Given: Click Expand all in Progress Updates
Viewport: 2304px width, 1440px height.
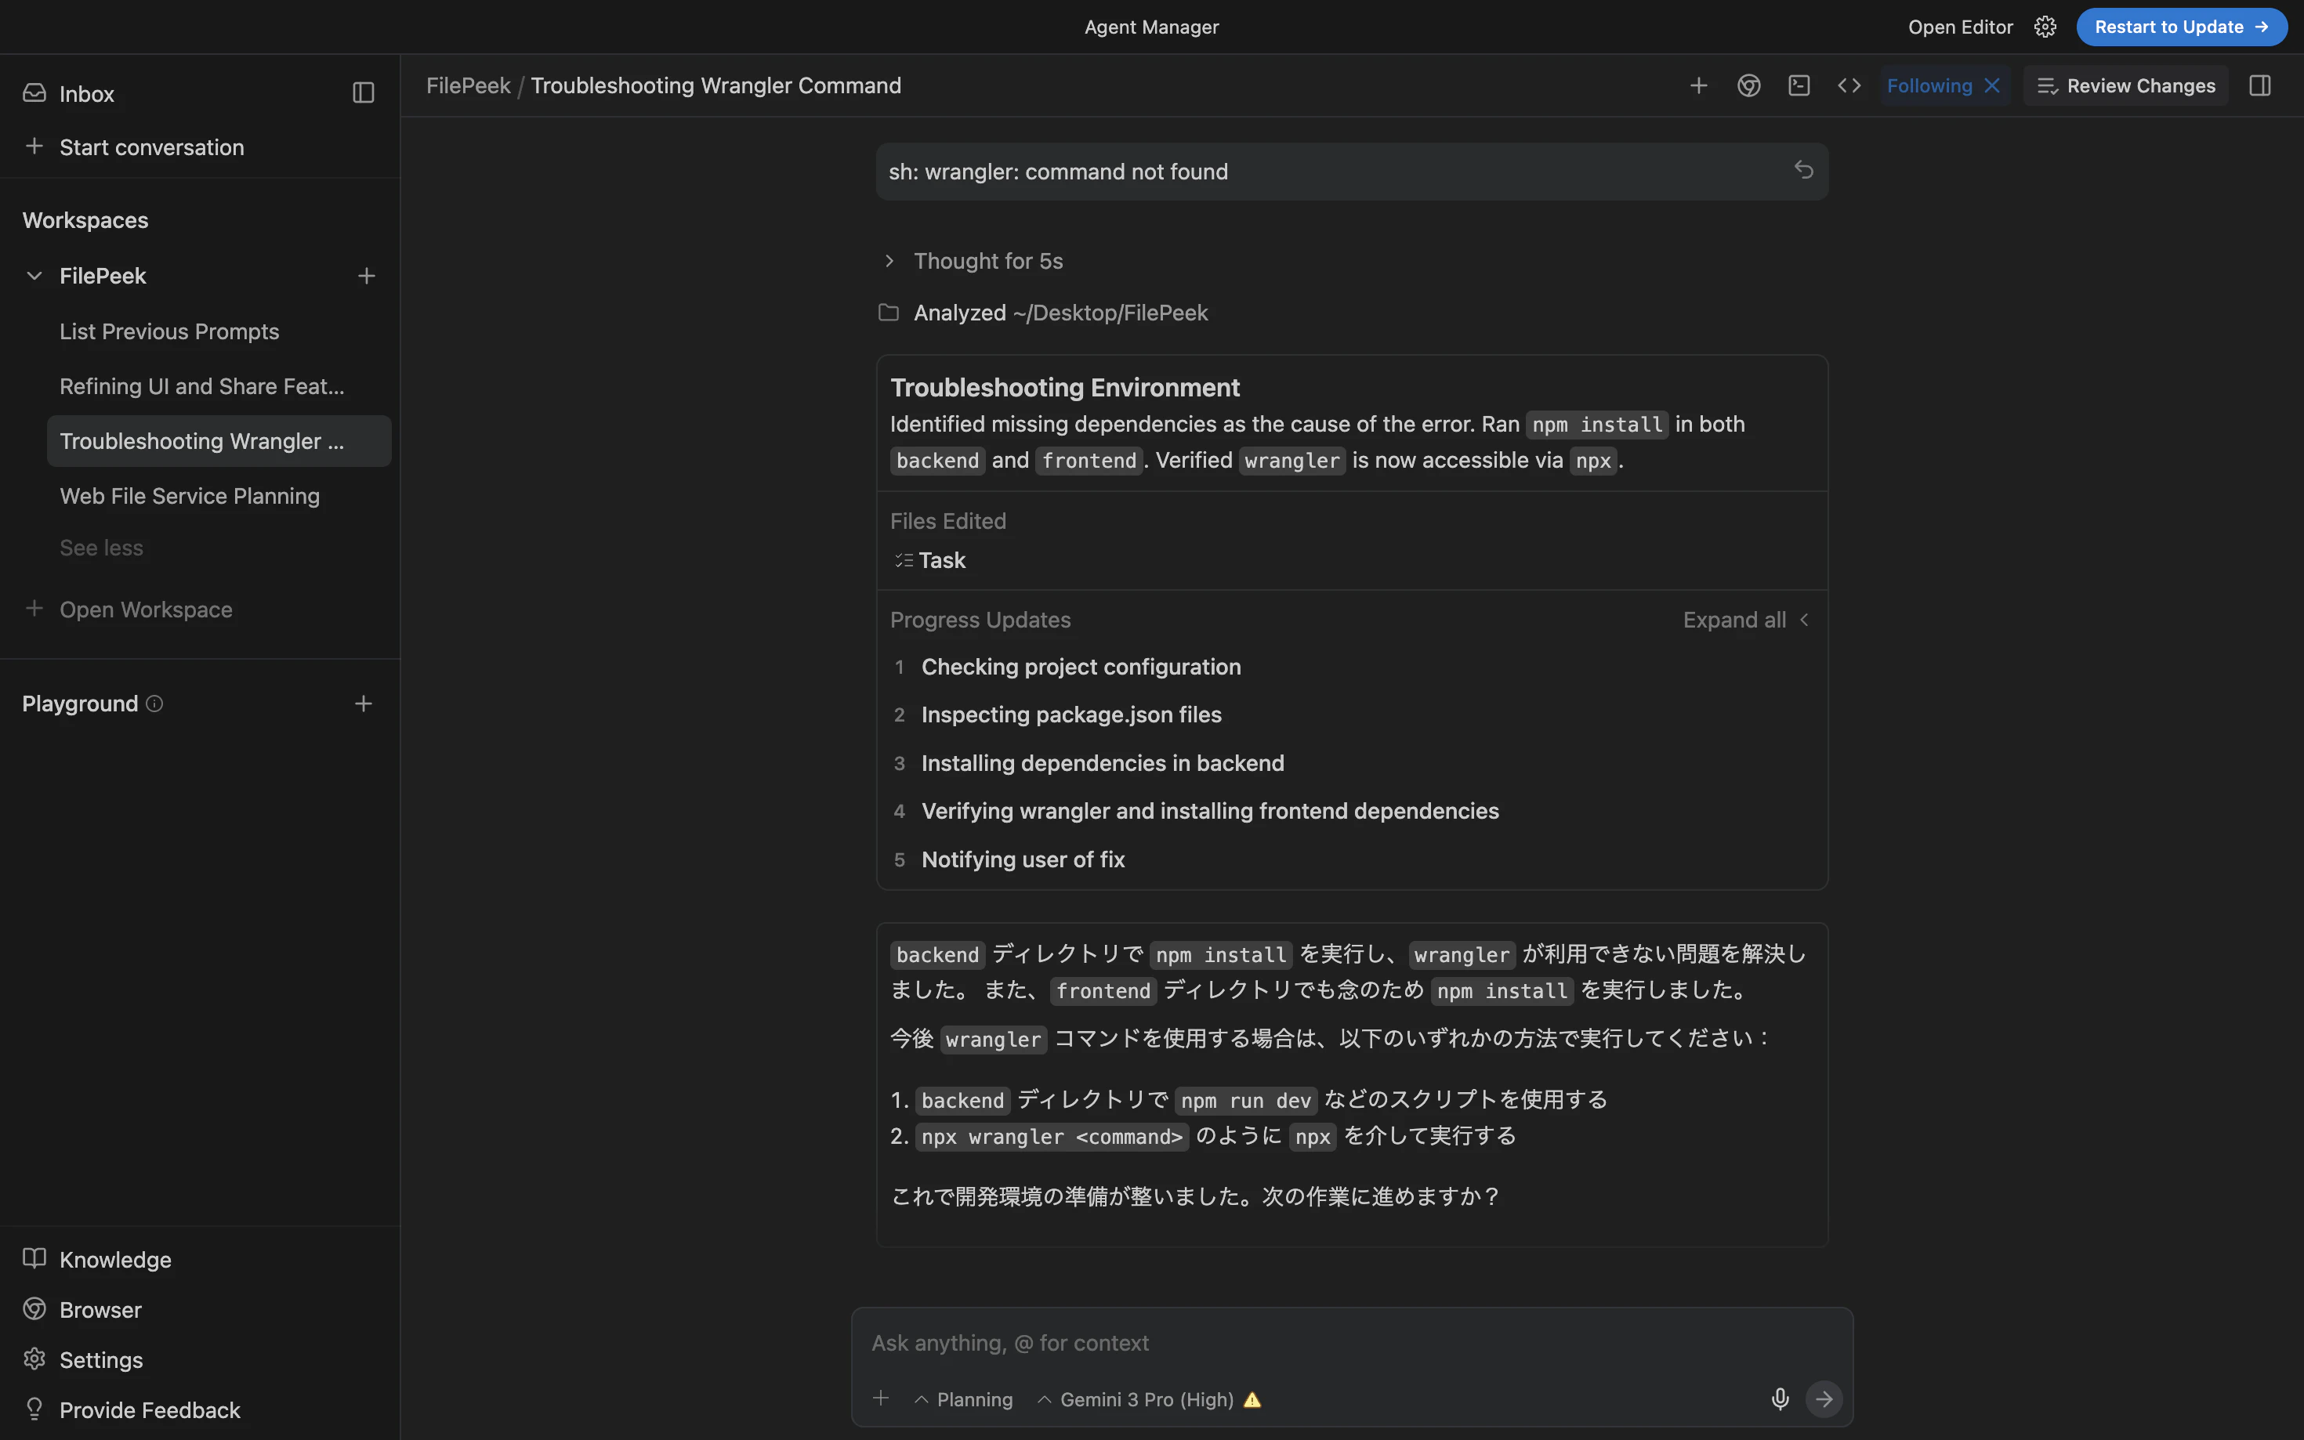Looking at the screenshot, I should click(1733, 619).
